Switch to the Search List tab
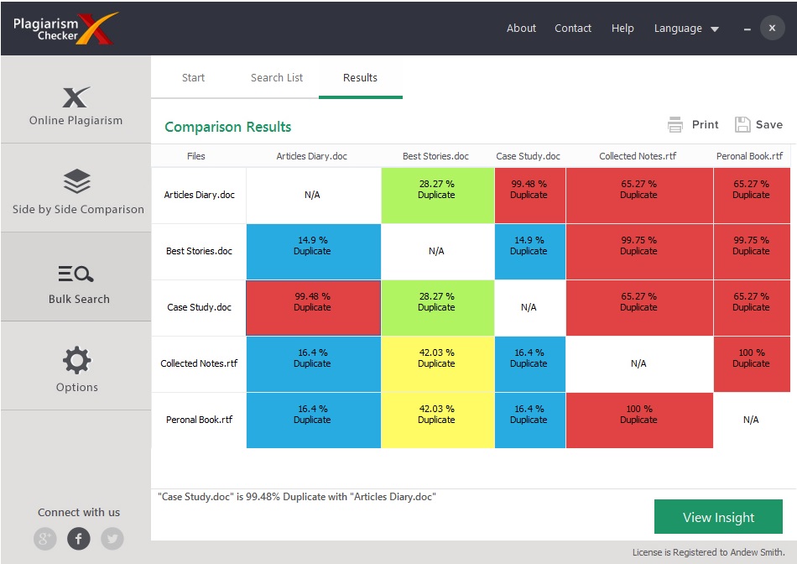 tap(277, 78)
